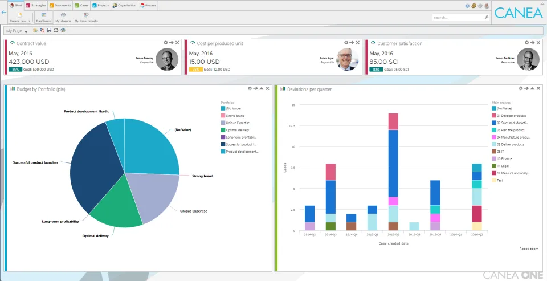Click the refresh icon in My Page bar
The width and height of the screenshot is (547, 281).
coord(56,31)
